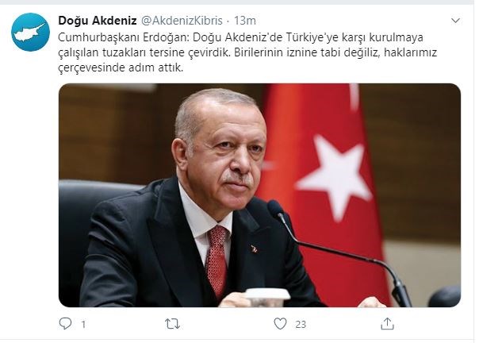Like the tweet with the heart icon
The height and width of the screenshot is (343, 479).
pos(280,324)
